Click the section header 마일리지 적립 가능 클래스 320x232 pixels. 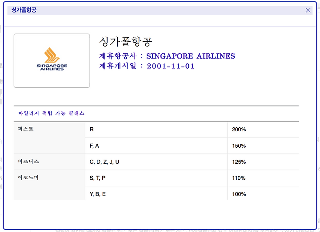click(x=52, y=113)
